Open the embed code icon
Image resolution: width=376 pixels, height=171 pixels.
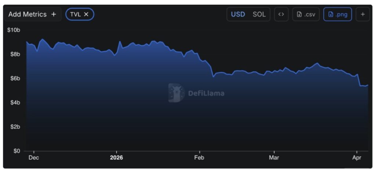[x=281, y=14]
